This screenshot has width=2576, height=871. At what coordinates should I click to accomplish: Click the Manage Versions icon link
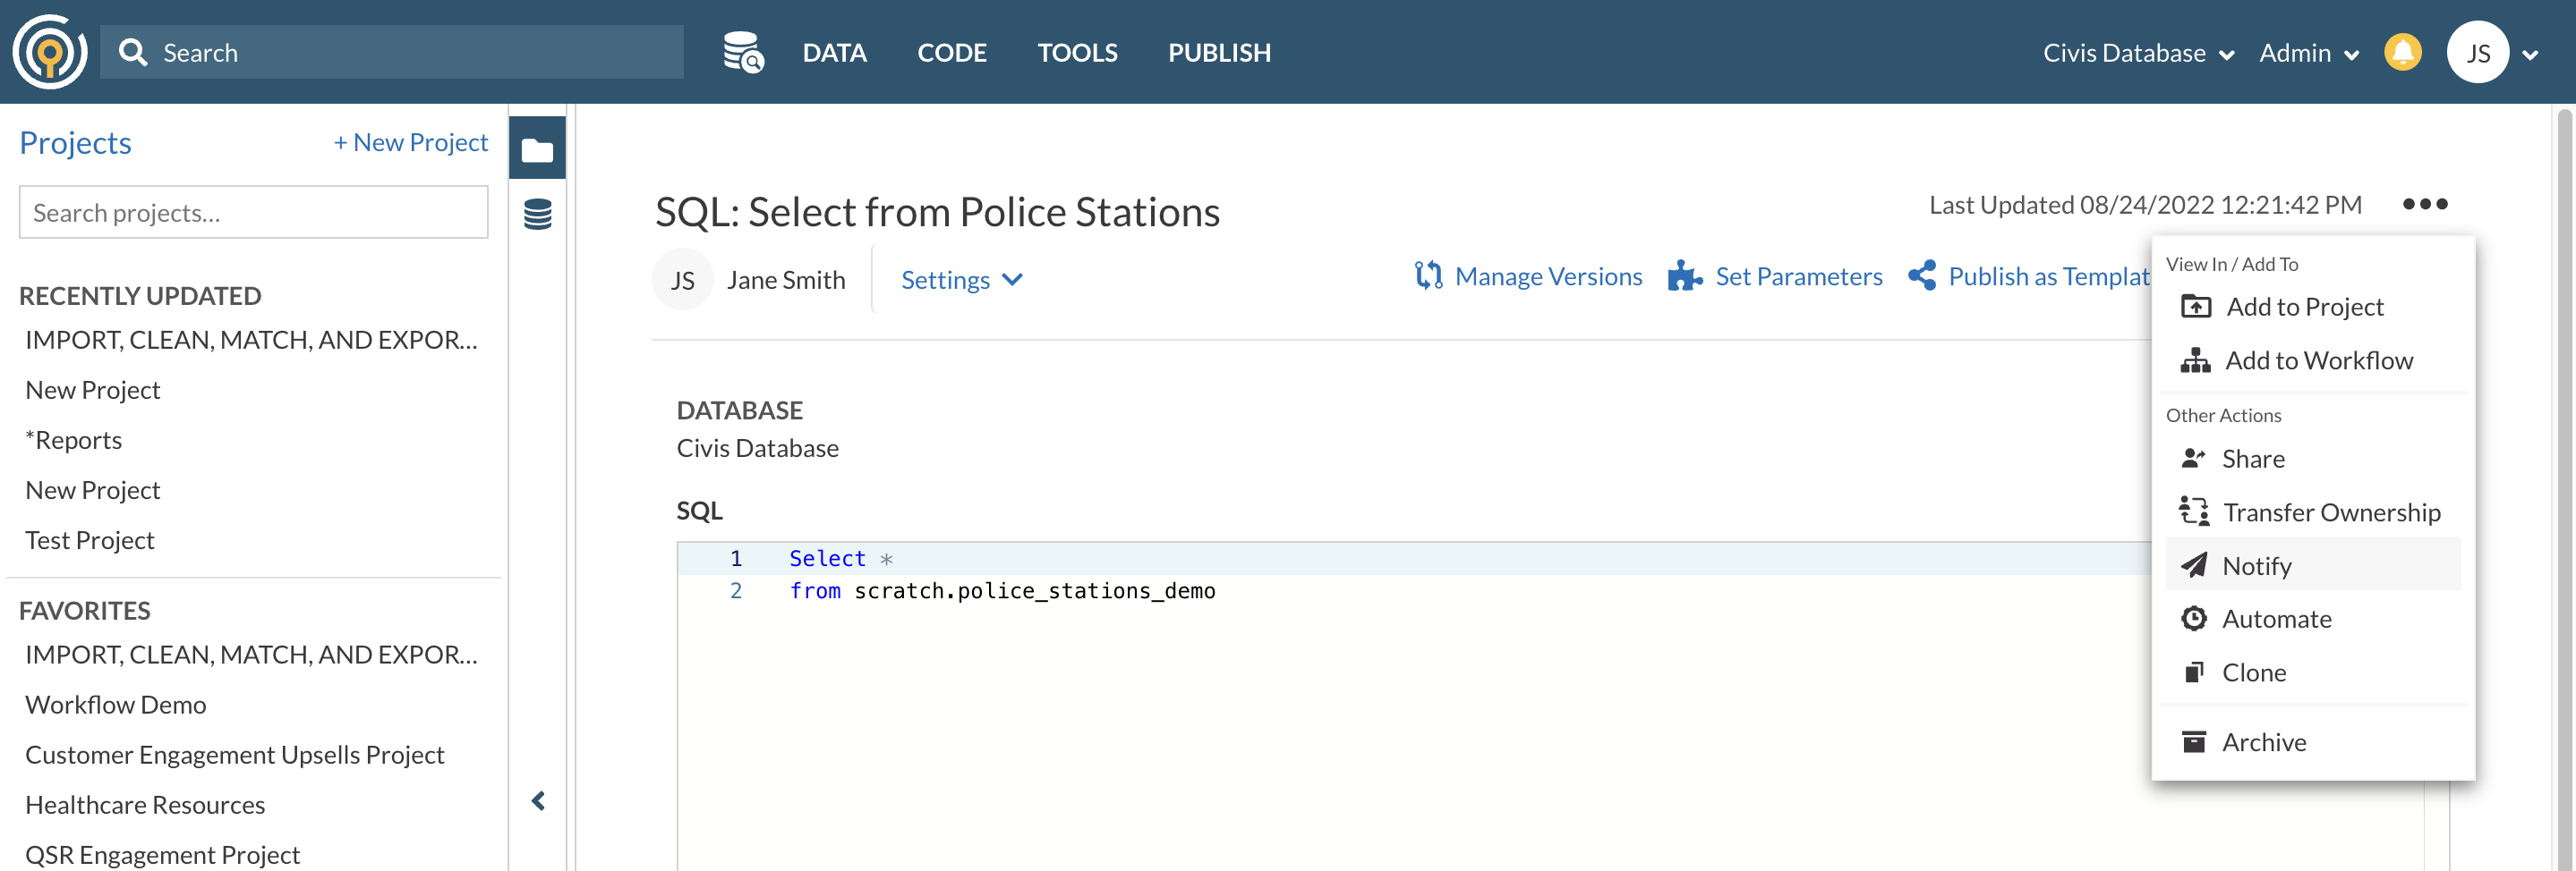coord(1428,275)
